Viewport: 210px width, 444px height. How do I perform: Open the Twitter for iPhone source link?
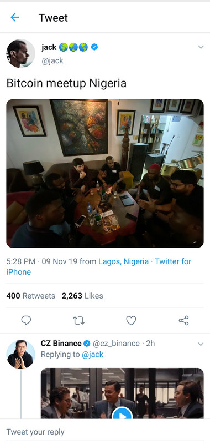[x=99, y=266]
